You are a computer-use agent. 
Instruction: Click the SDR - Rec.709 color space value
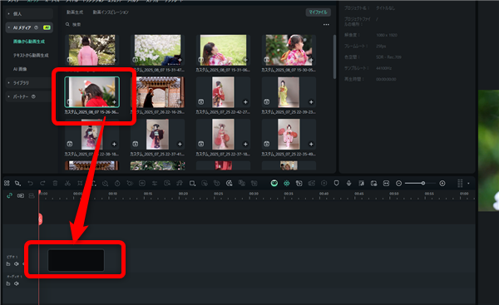coord(388,57)
